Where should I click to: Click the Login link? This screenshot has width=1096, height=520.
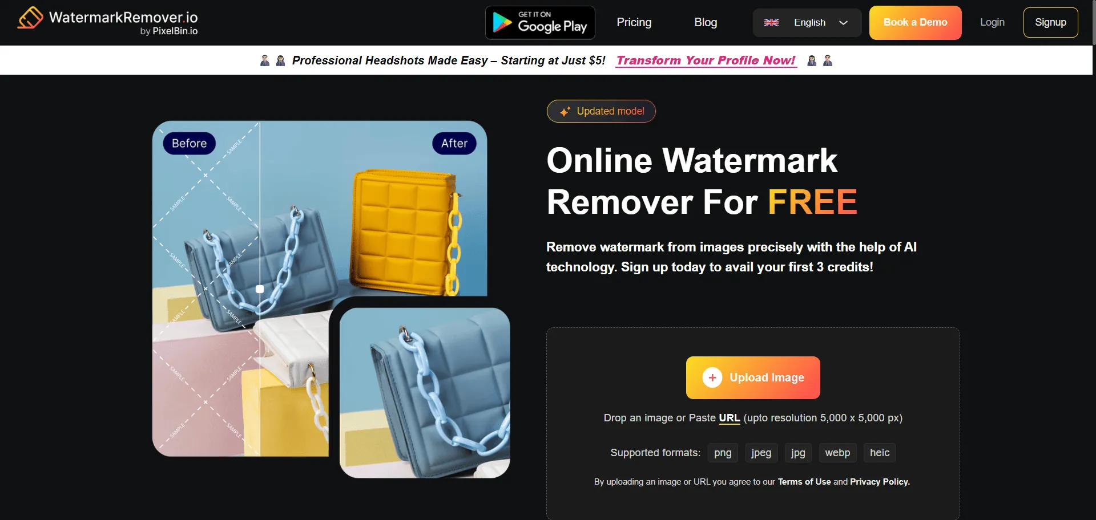pyautogui.click(x=992, y=22)
